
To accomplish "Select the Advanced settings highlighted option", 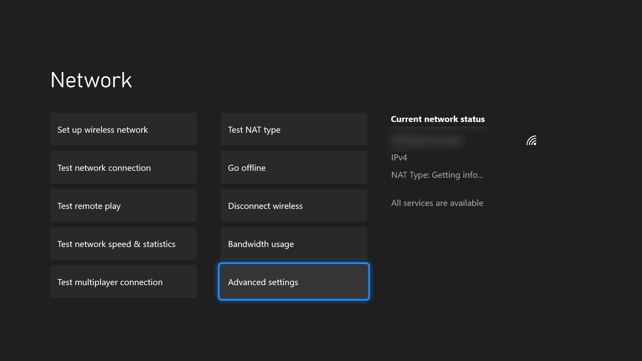I will (294, 282).
